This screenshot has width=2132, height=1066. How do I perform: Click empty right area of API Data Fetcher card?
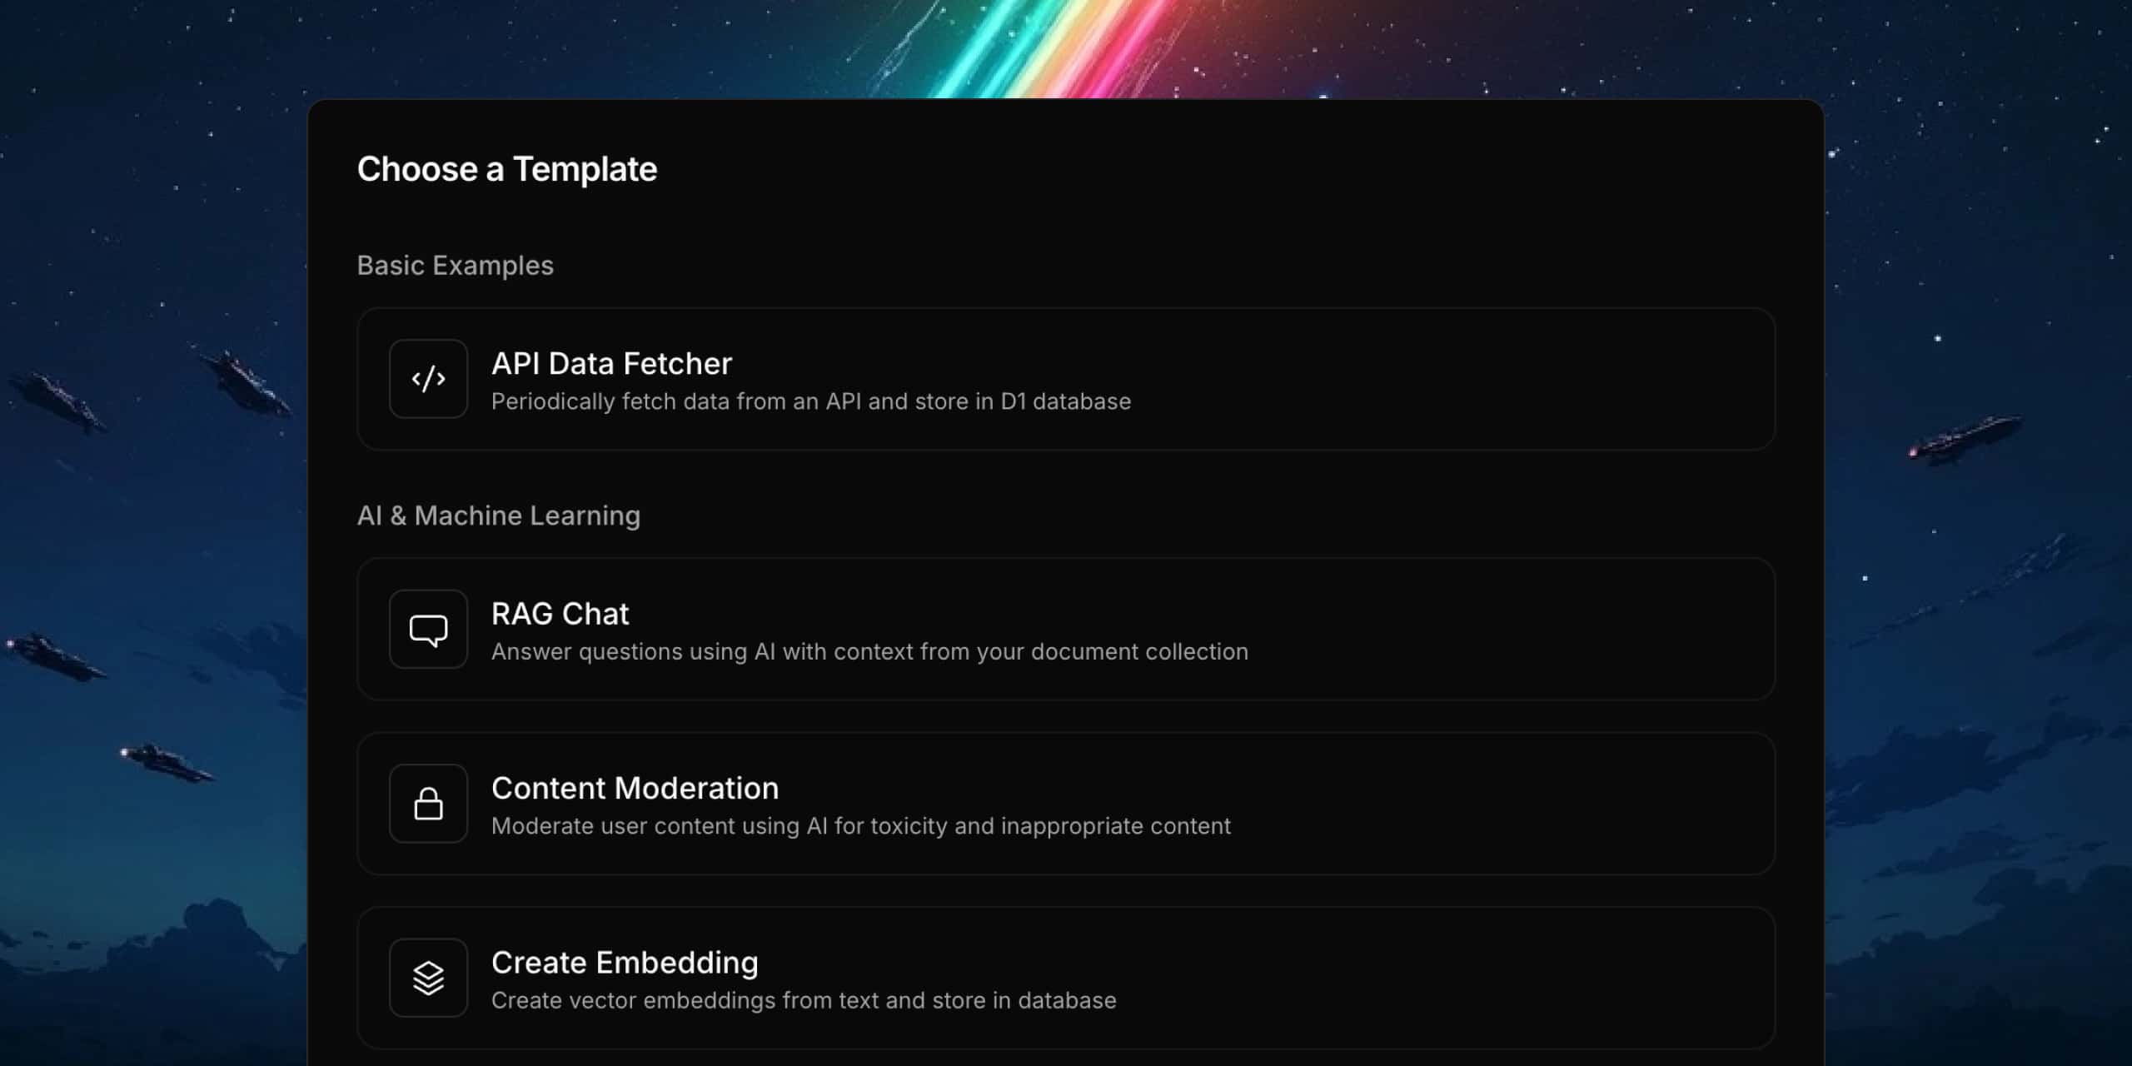click(1541, 379)
